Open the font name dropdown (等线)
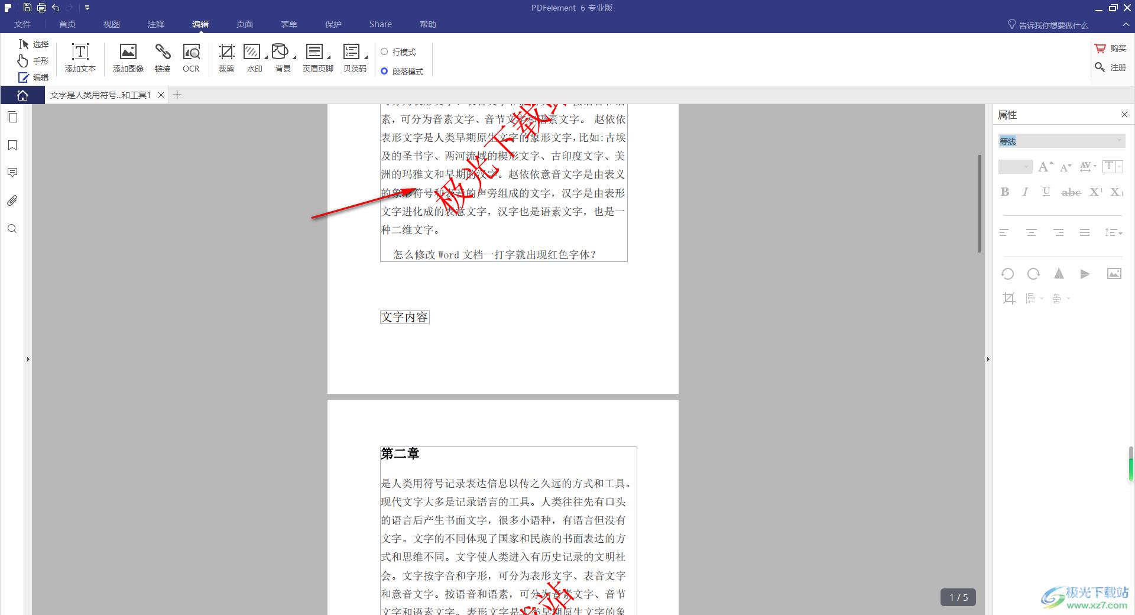 coord(1061,141)
